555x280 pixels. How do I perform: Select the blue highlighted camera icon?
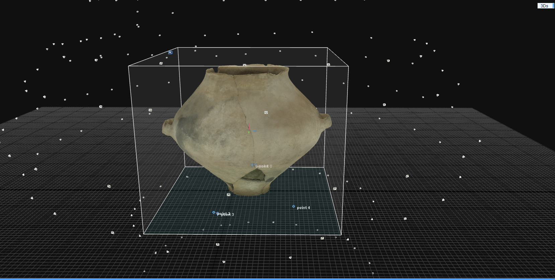point(170,52)
